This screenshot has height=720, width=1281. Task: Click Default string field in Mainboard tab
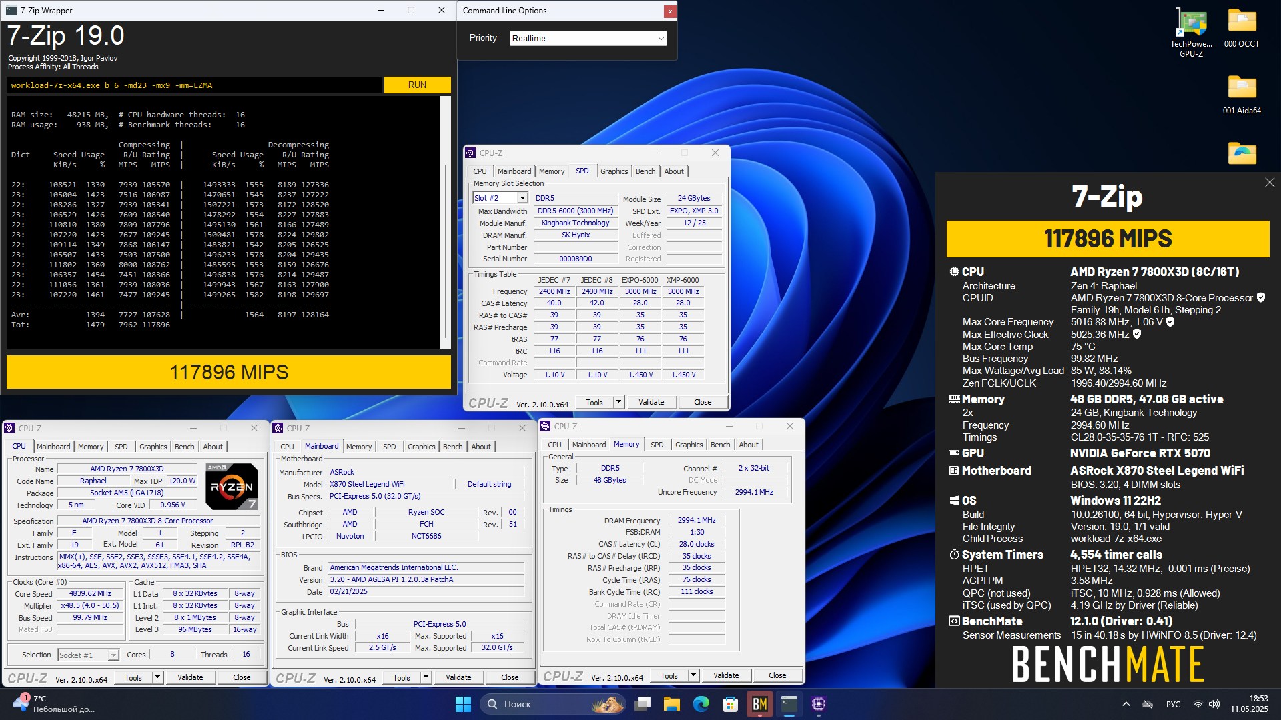[x=489, y=484]
